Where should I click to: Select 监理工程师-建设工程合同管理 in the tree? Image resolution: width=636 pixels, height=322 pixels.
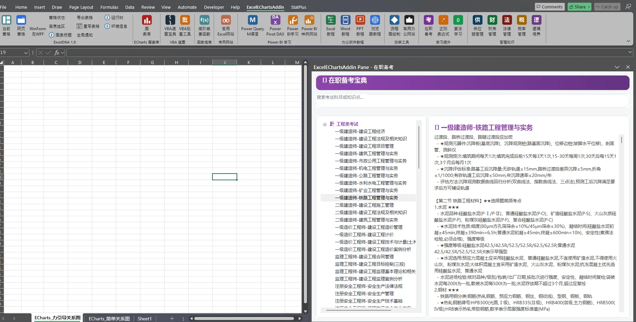(x=364, y=257)
